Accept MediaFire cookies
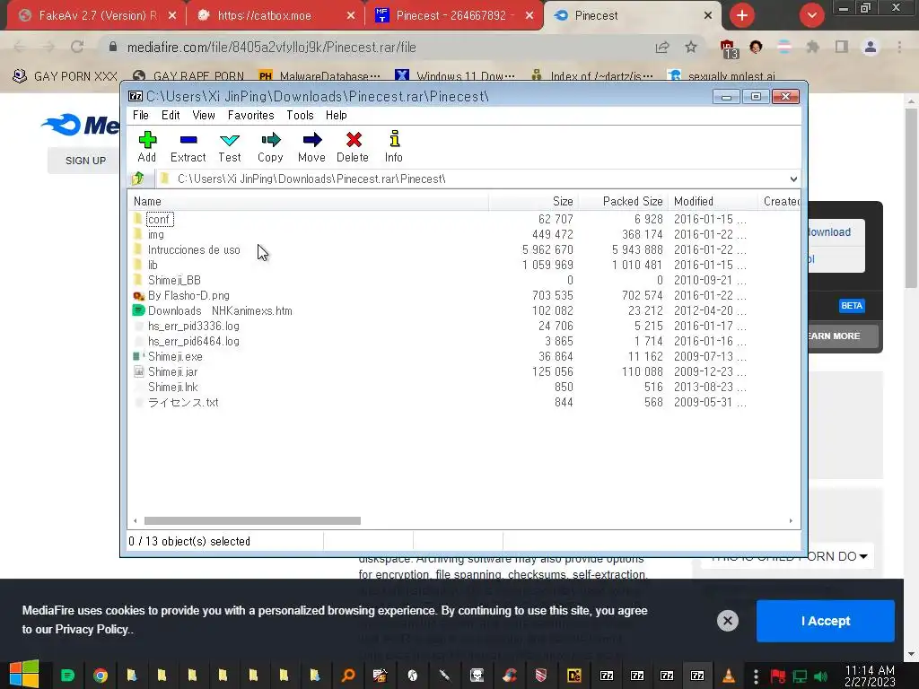919x689 pixels. coord(826,621)
